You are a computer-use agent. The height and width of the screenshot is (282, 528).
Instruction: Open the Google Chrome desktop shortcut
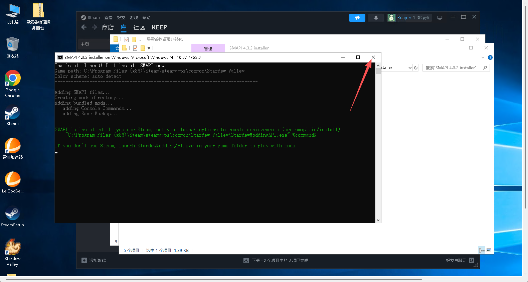13,83
